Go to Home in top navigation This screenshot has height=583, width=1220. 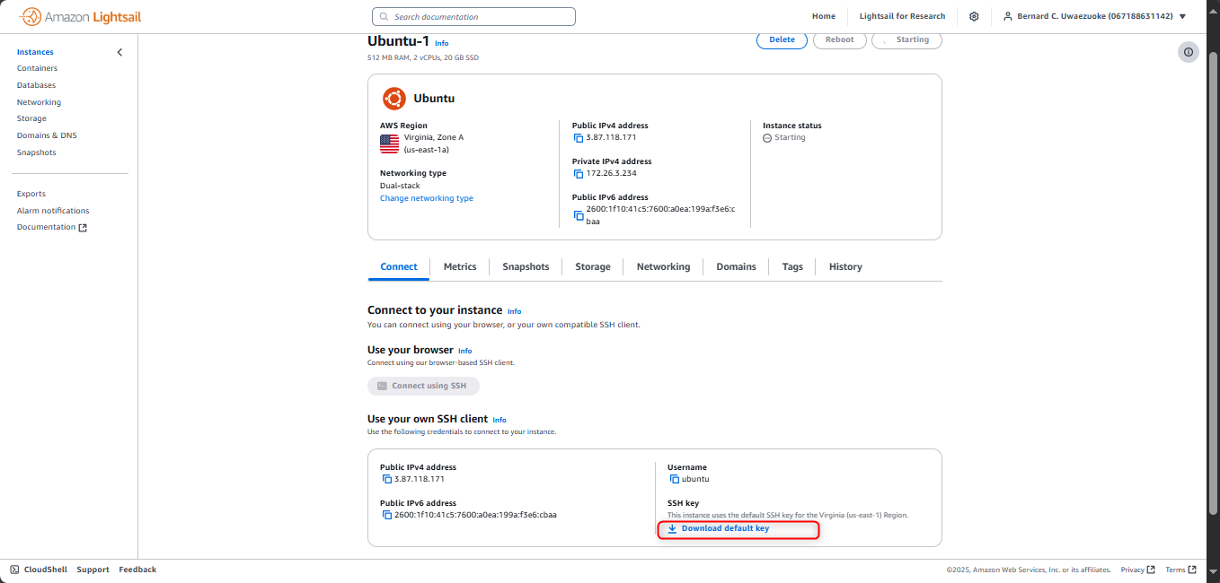click(824, 16)
